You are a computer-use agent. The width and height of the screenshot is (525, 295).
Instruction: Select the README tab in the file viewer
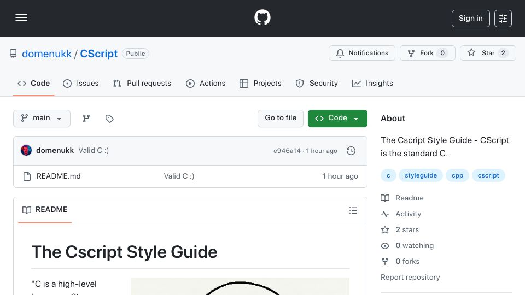(x=45, y=210)
